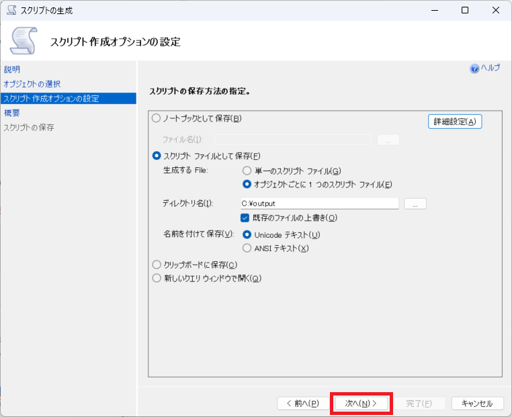This screenshot has height=417, width=512.
Task: Open 詳細設定 advanced settings
Action: 455,122
